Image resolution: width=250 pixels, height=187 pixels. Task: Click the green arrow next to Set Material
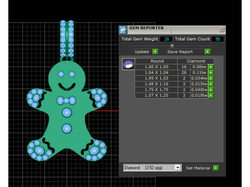tap(216, 168)
